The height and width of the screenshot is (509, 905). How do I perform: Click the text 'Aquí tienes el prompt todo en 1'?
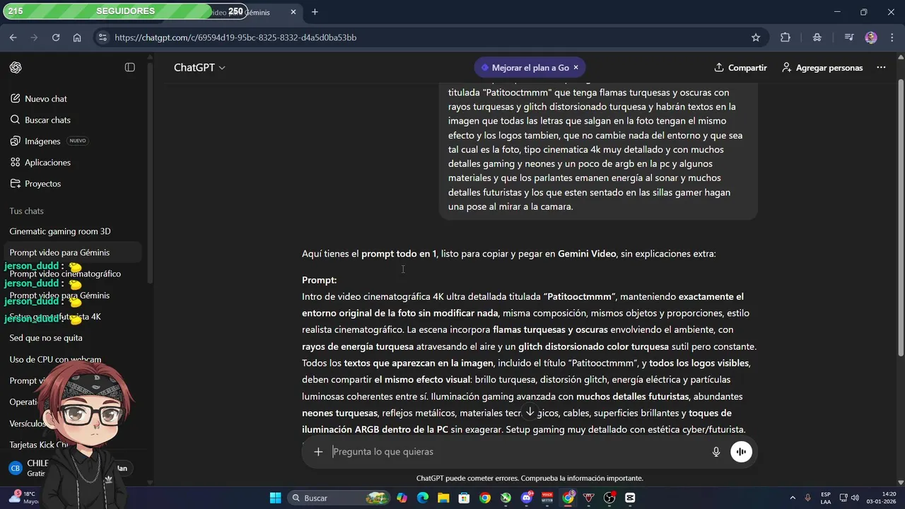click(369, 254)
